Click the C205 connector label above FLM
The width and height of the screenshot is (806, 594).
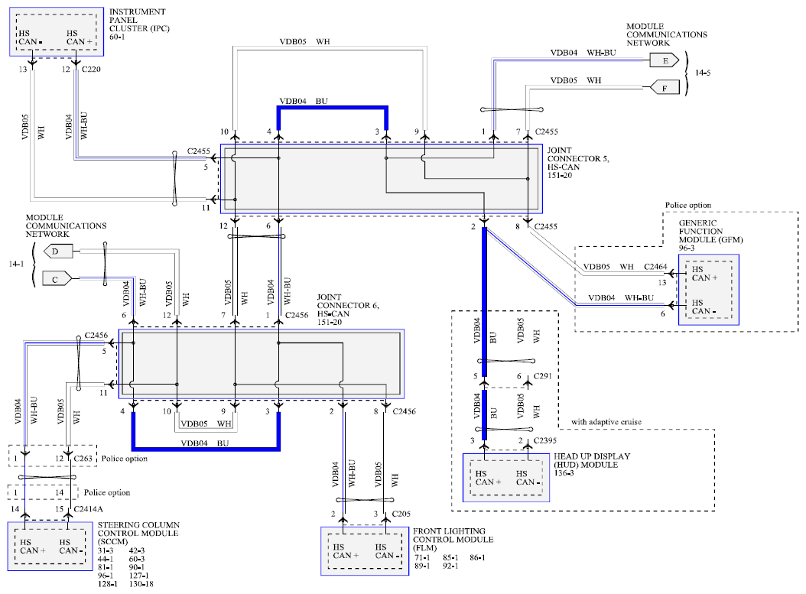(x=401, y=514)
